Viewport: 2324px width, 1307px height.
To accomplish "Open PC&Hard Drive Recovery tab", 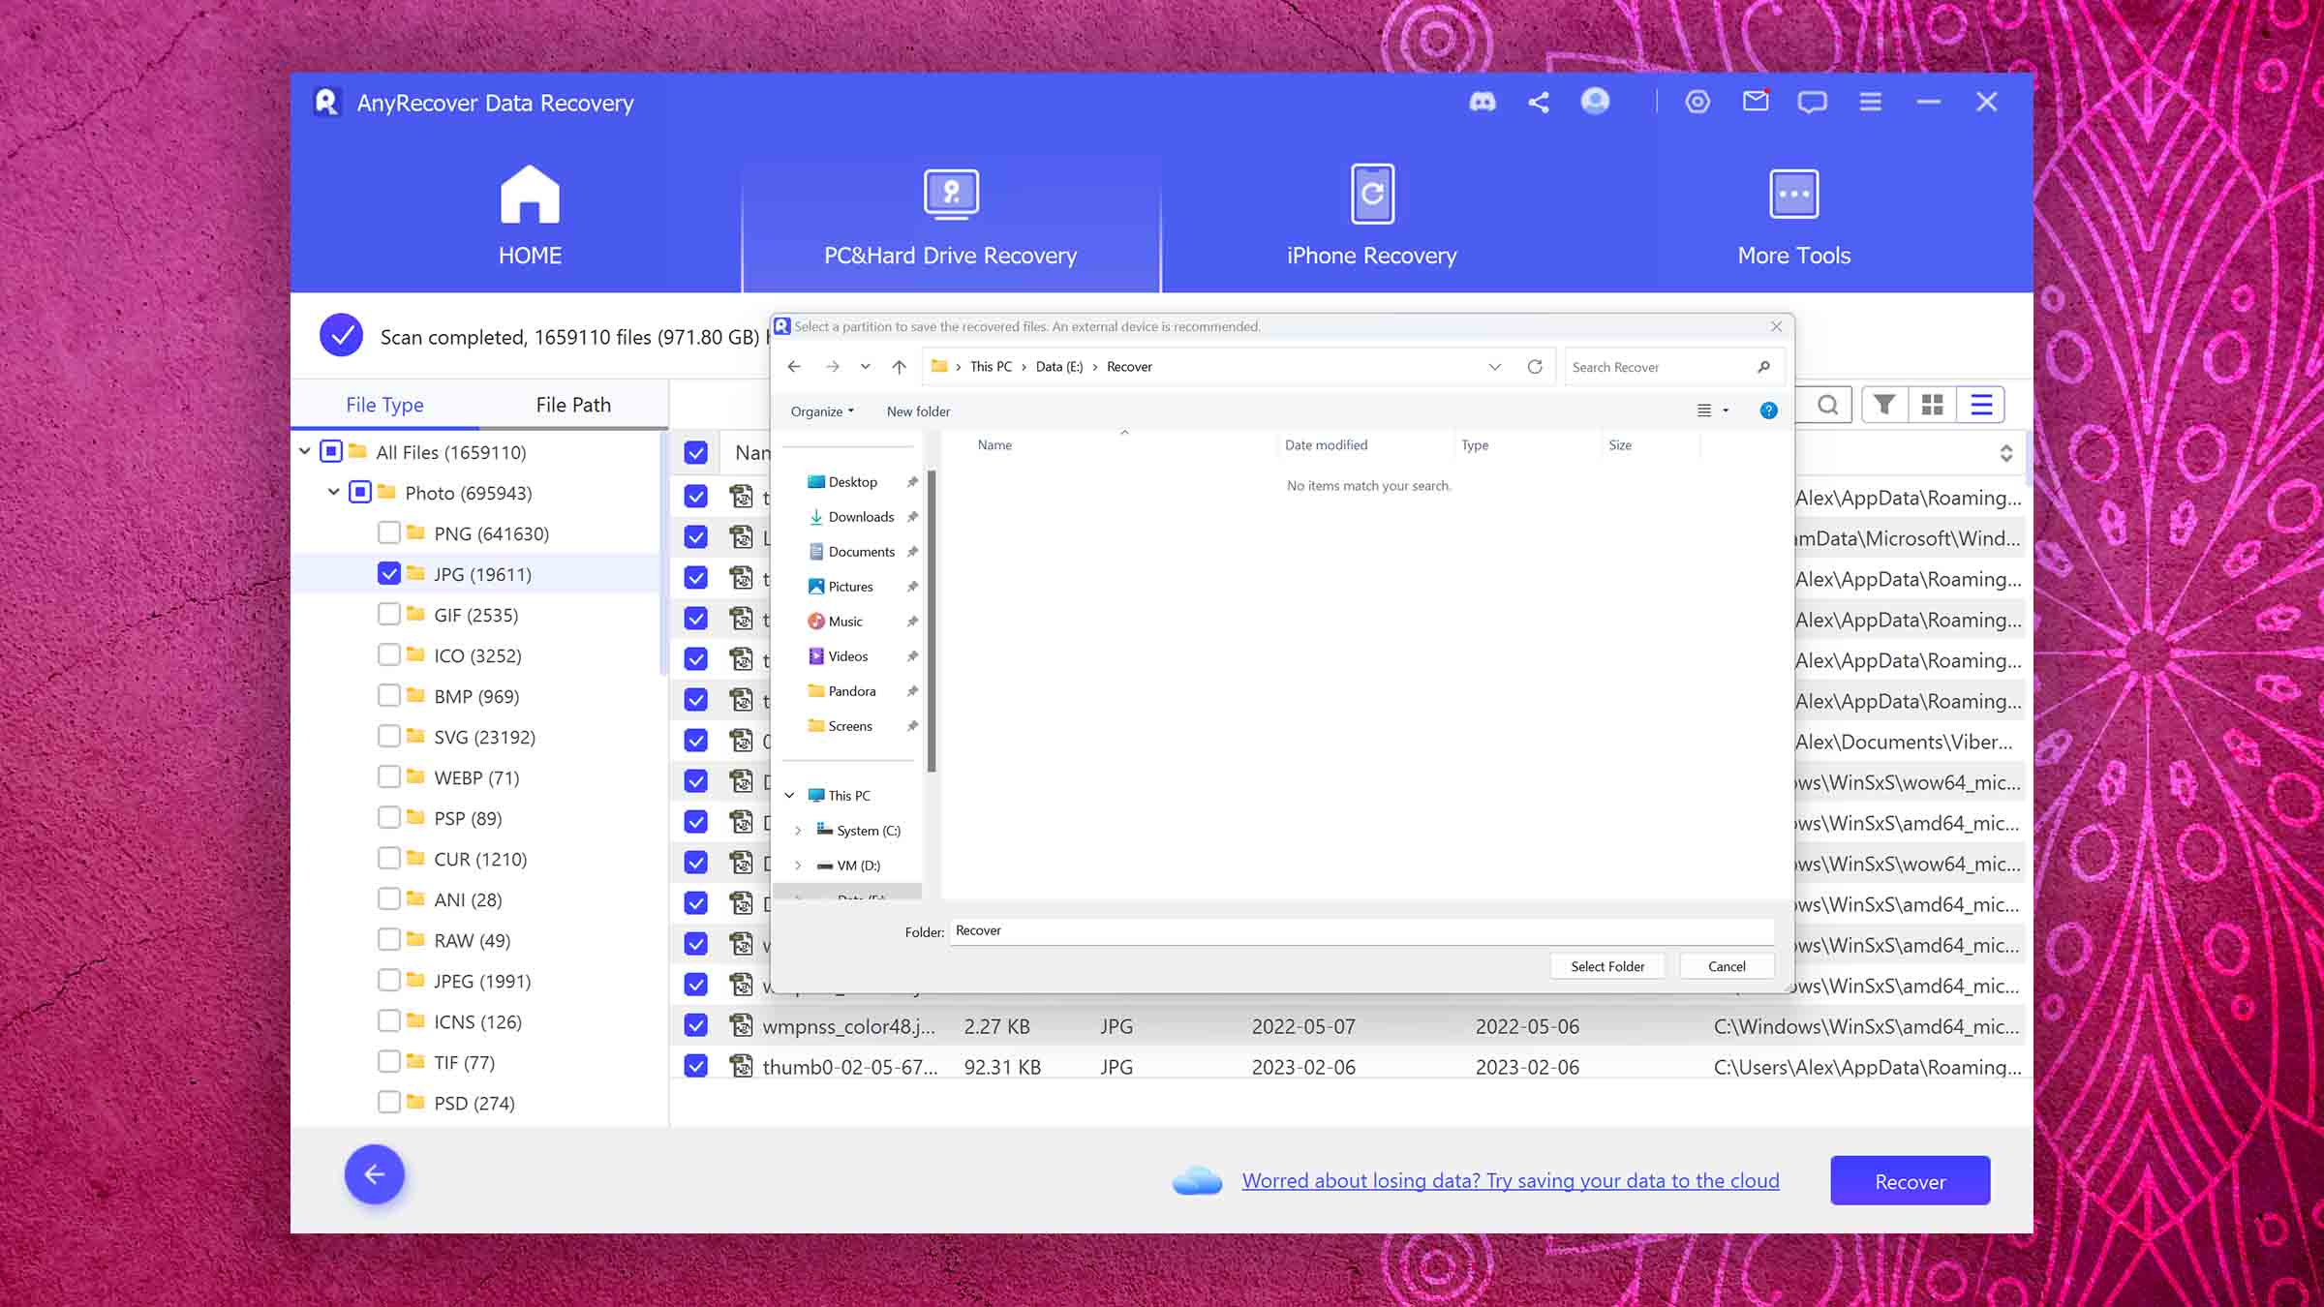I will coord(951,223).
